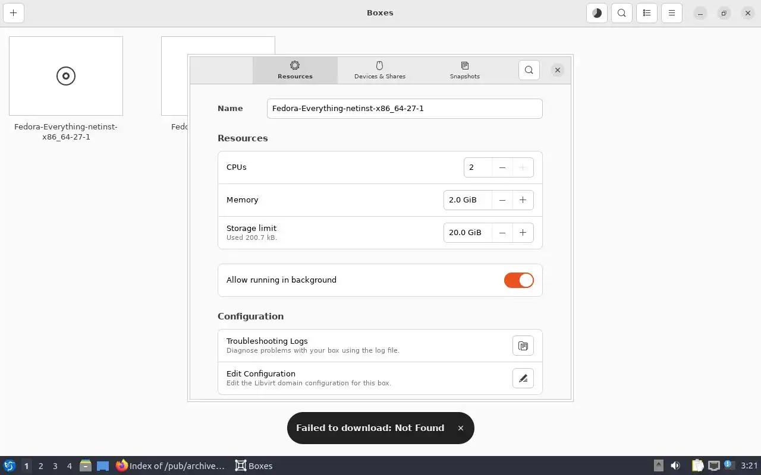The image size is (761, 475).
Task: Click the plus button to create new box
Action: 13,12
